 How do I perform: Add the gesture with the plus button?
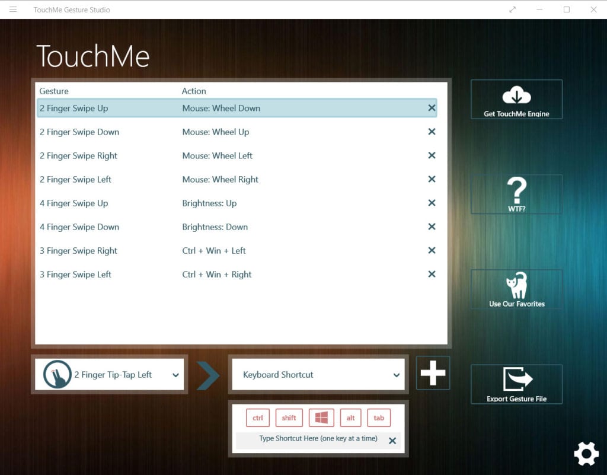(433, 373)
